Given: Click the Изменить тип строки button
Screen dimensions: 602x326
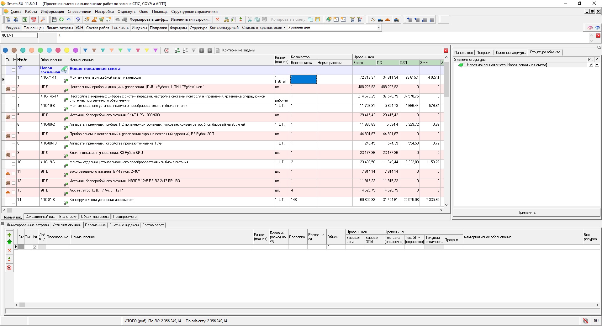Looking at the screenshot, I should click(191, 19).
